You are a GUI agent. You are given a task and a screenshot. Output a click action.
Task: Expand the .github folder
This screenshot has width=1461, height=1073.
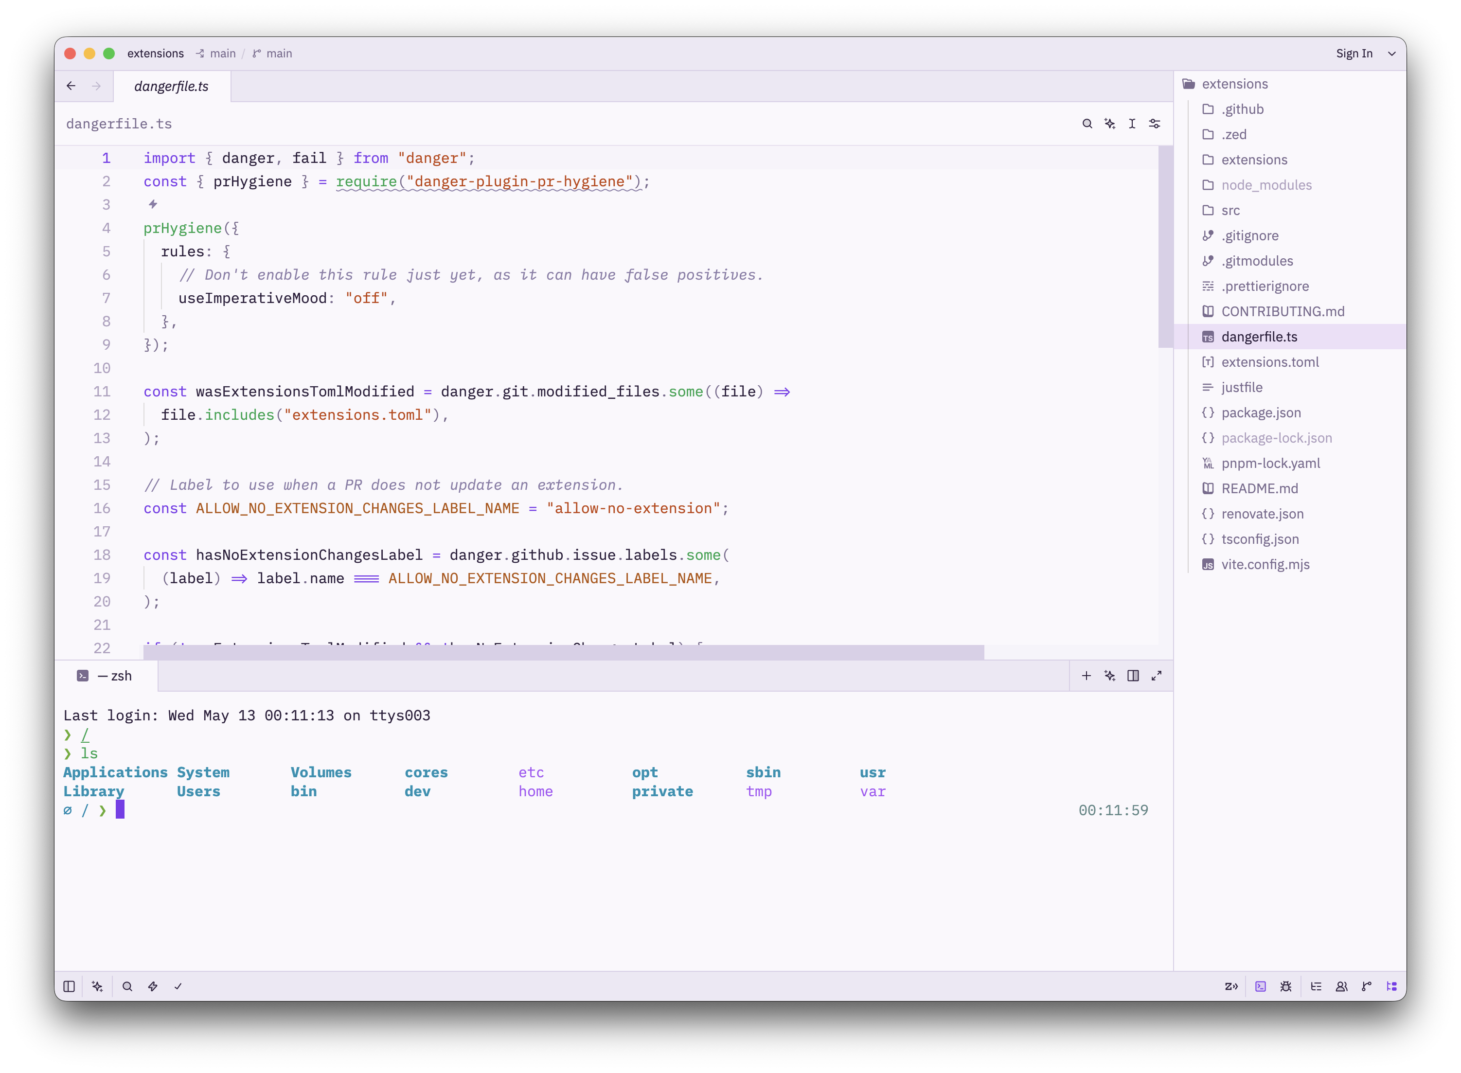coord(1291,109)
